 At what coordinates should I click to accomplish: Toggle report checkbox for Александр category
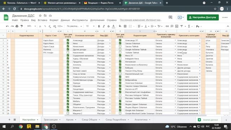[x=68, y=40]
